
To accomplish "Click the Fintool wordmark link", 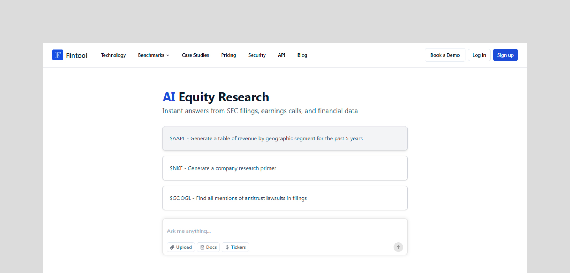I will coord(77,55).
